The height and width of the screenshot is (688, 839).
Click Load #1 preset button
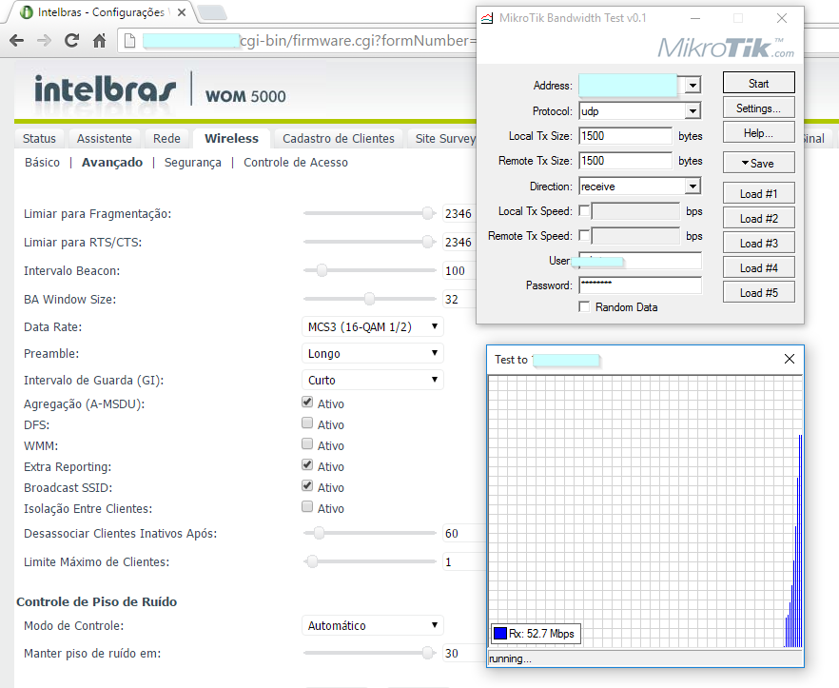click(758, 193)
